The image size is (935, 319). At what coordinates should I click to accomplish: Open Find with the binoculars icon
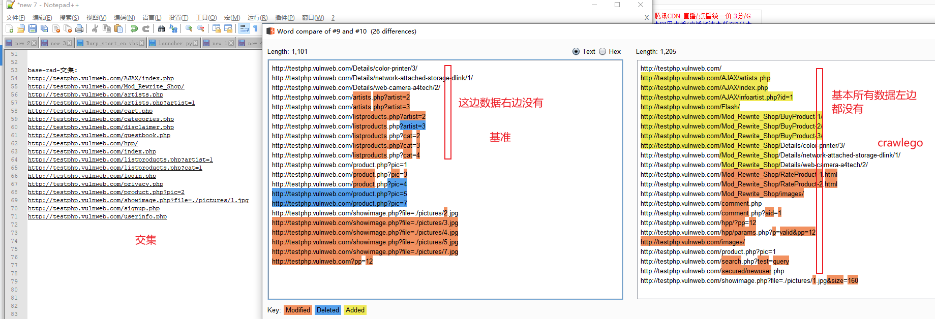coord(161,28)
